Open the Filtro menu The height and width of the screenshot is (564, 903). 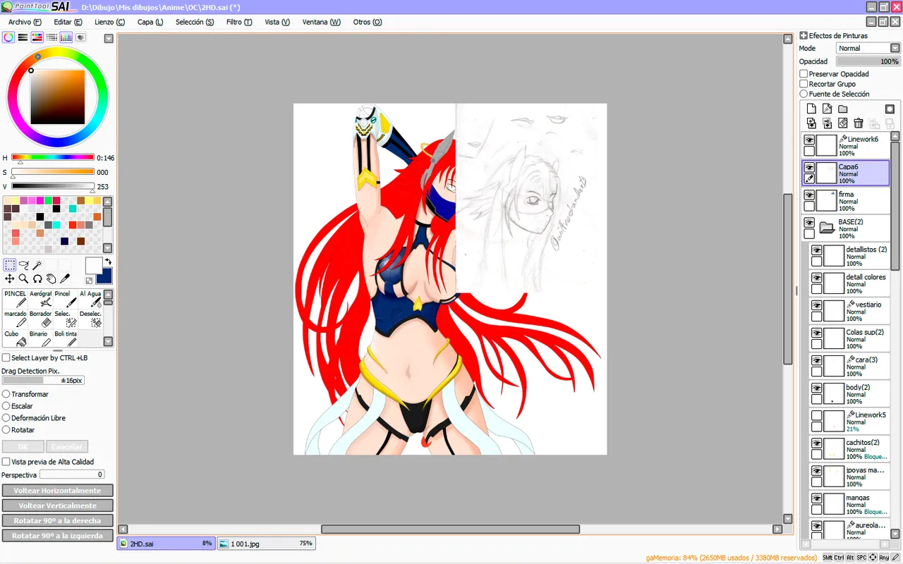pos(239,23)
